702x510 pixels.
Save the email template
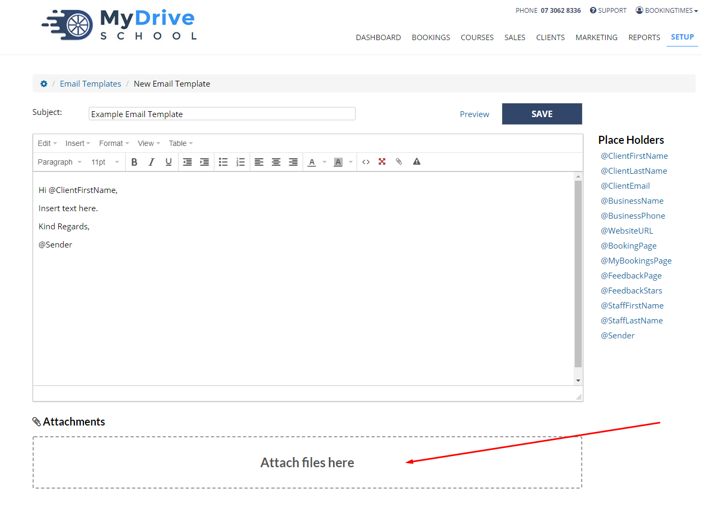(542, 114)
